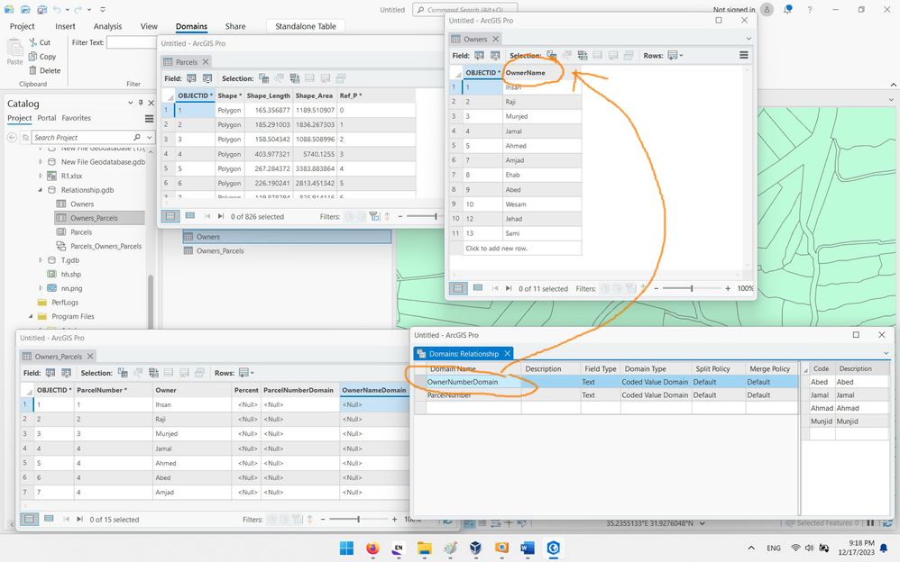Click the Copy icon in the ribbon
The width and height of the screenshot is (900, 562).
(32, 56)
